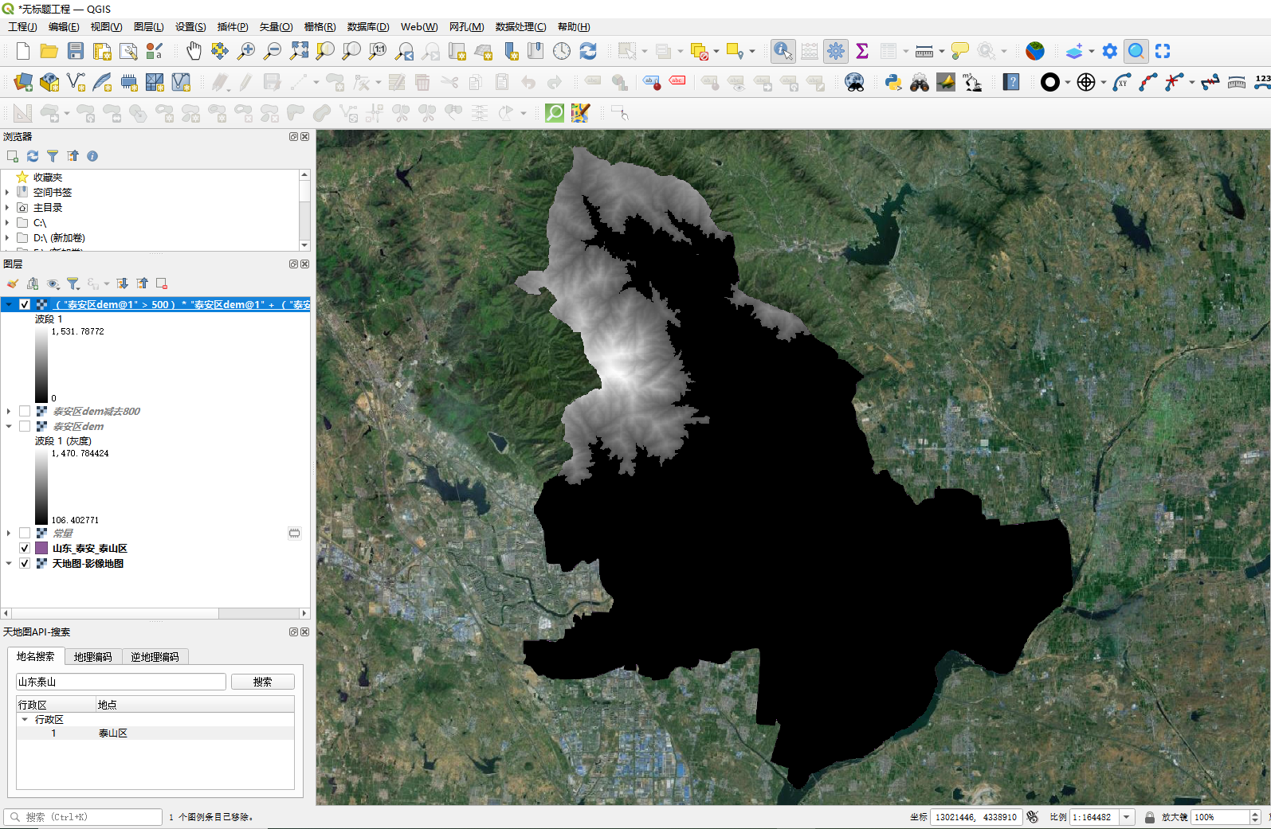Click the projection/CRS icon beside coordinates
Viewport: 1271px width, 829px height.
pos(1033,817)
